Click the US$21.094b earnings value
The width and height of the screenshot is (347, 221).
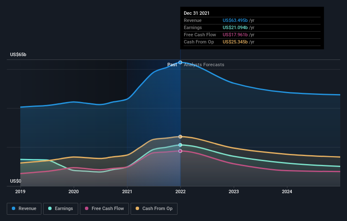tap(235, 27)
